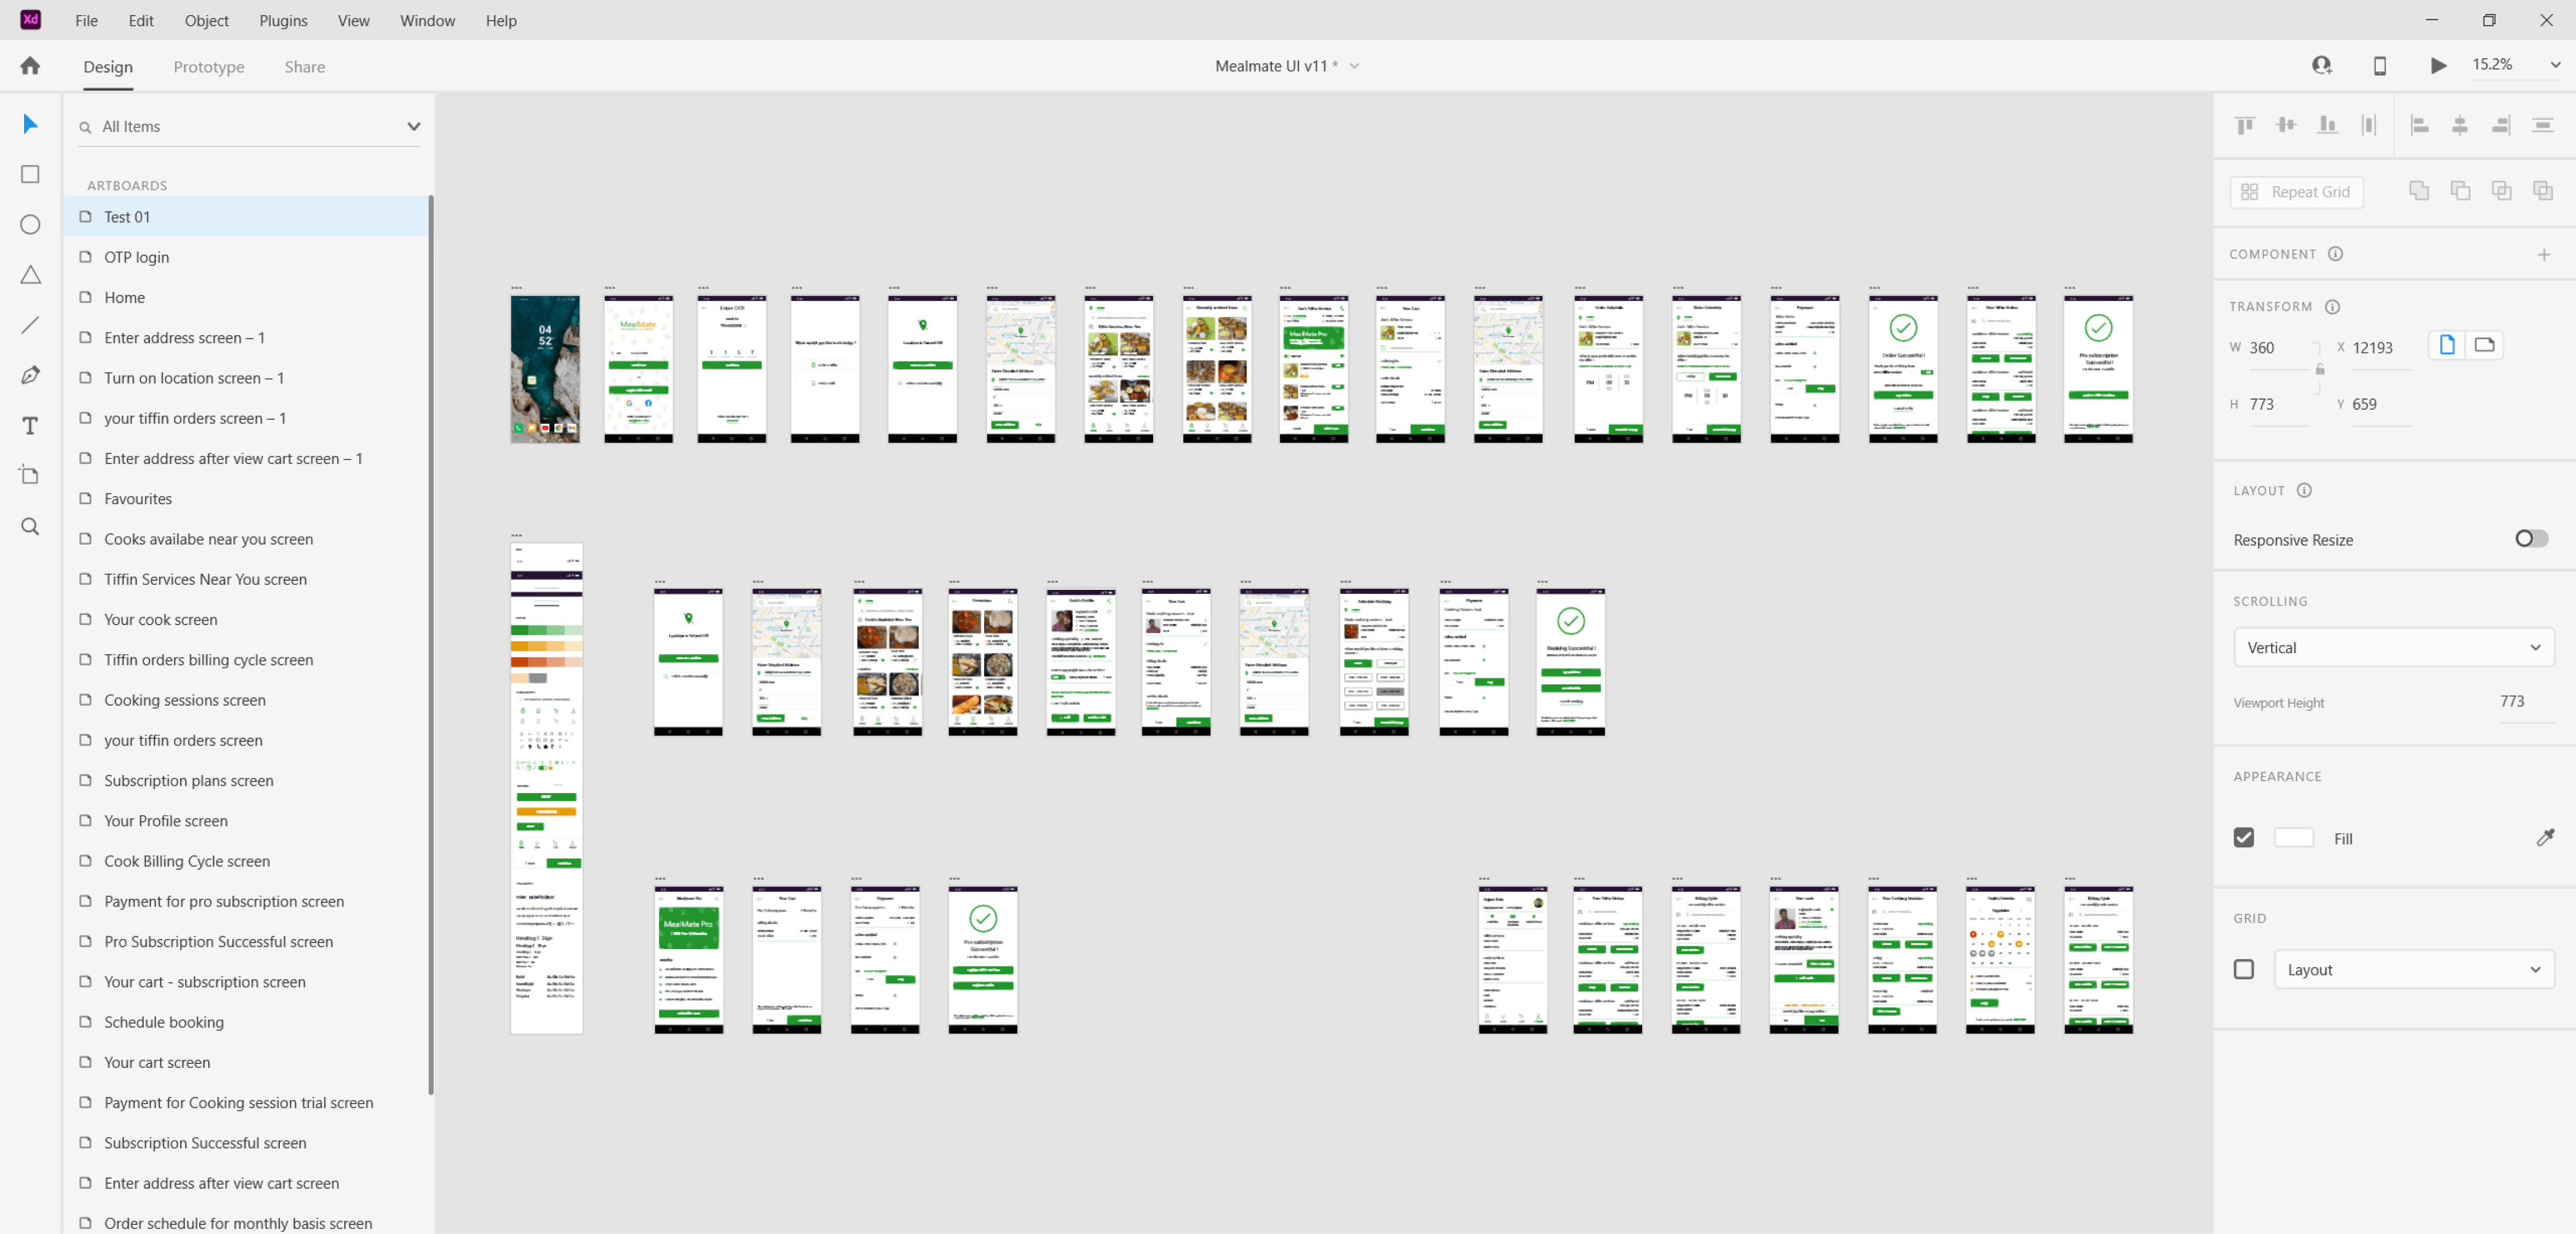Switch to the Prototype tab
Screen dimensions: 2576x1234
[208, 66]
